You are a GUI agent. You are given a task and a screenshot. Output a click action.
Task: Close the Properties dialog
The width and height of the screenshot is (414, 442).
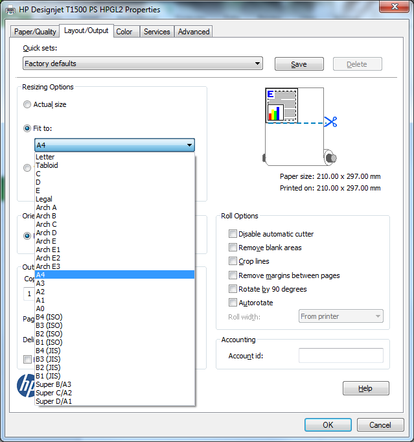[x=395, y=6]
